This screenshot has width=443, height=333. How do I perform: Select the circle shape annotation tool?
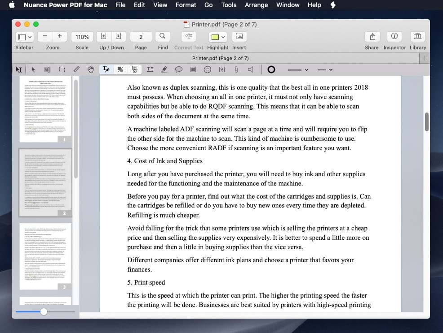click(271, 69)
